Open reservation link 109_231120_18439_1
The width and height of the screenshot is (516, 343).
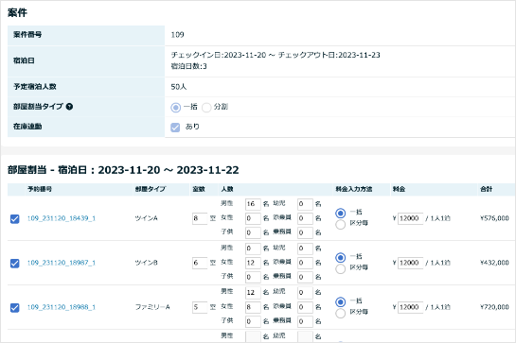[x=62, y=218]
